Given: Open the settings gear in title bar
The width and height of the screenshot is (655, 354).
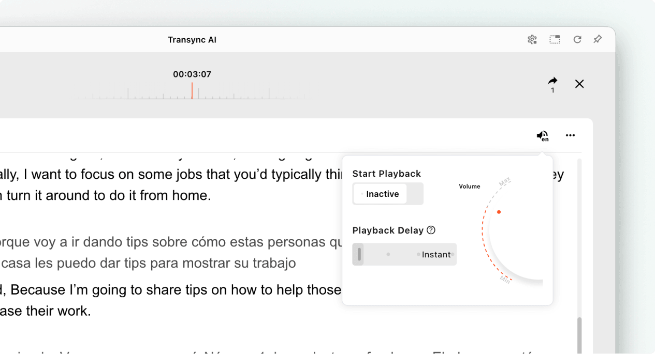Looking at the screenshot, I should 532,40.
